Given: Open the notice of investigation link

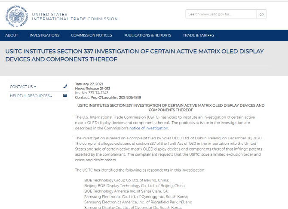Looking at the screenshot, I should pos(149,128).
